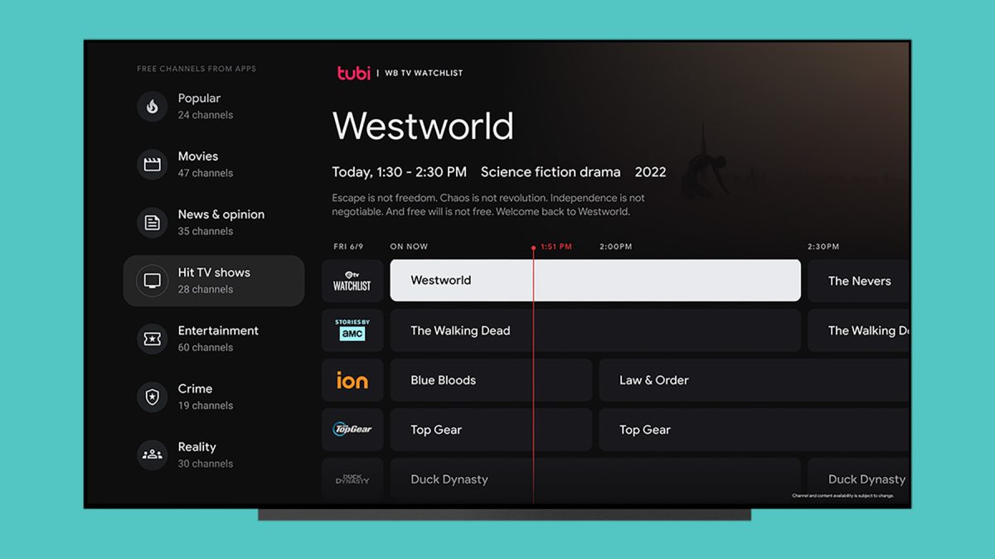Click the 'WB TV WATCHLIST' header text
This screenshot has height=559, width=995.
pos(424,73)
